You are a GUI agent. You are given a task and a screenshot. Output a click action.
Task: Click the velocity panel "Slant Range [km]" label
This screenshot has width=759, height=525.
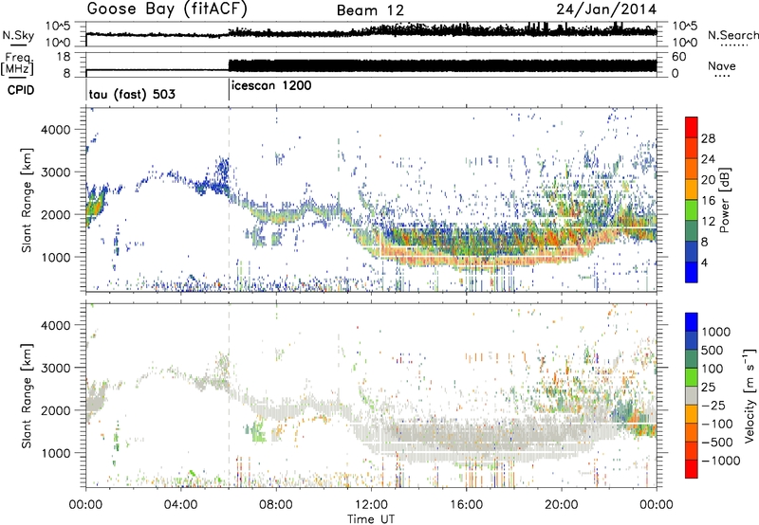27,395
